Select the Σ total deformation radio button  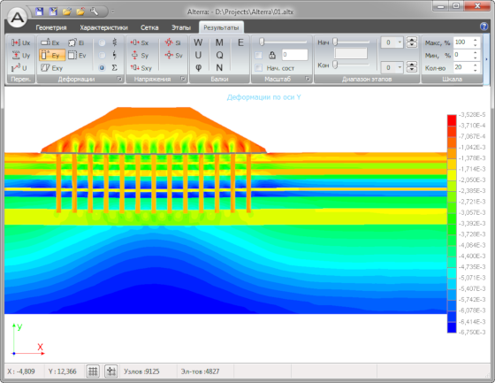click(102, 67)
